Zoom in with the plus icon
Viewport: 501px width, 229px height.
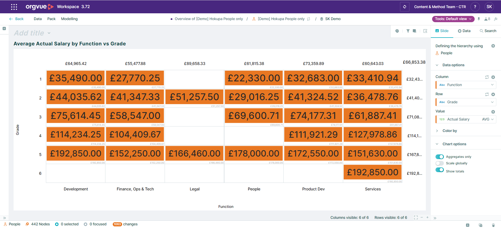click(427, 218)
